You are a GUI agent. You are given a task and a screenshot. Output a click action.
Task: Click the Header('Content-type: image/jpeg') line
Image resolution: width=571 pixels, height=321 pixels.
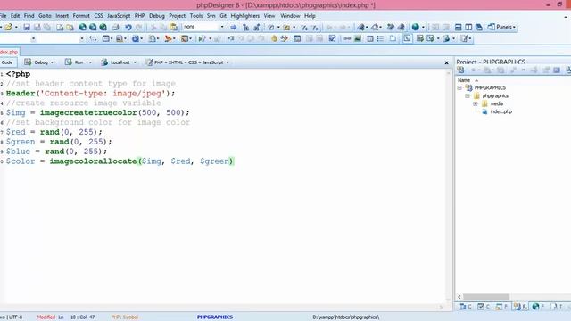pyautogui.click(x=90, y=93)
